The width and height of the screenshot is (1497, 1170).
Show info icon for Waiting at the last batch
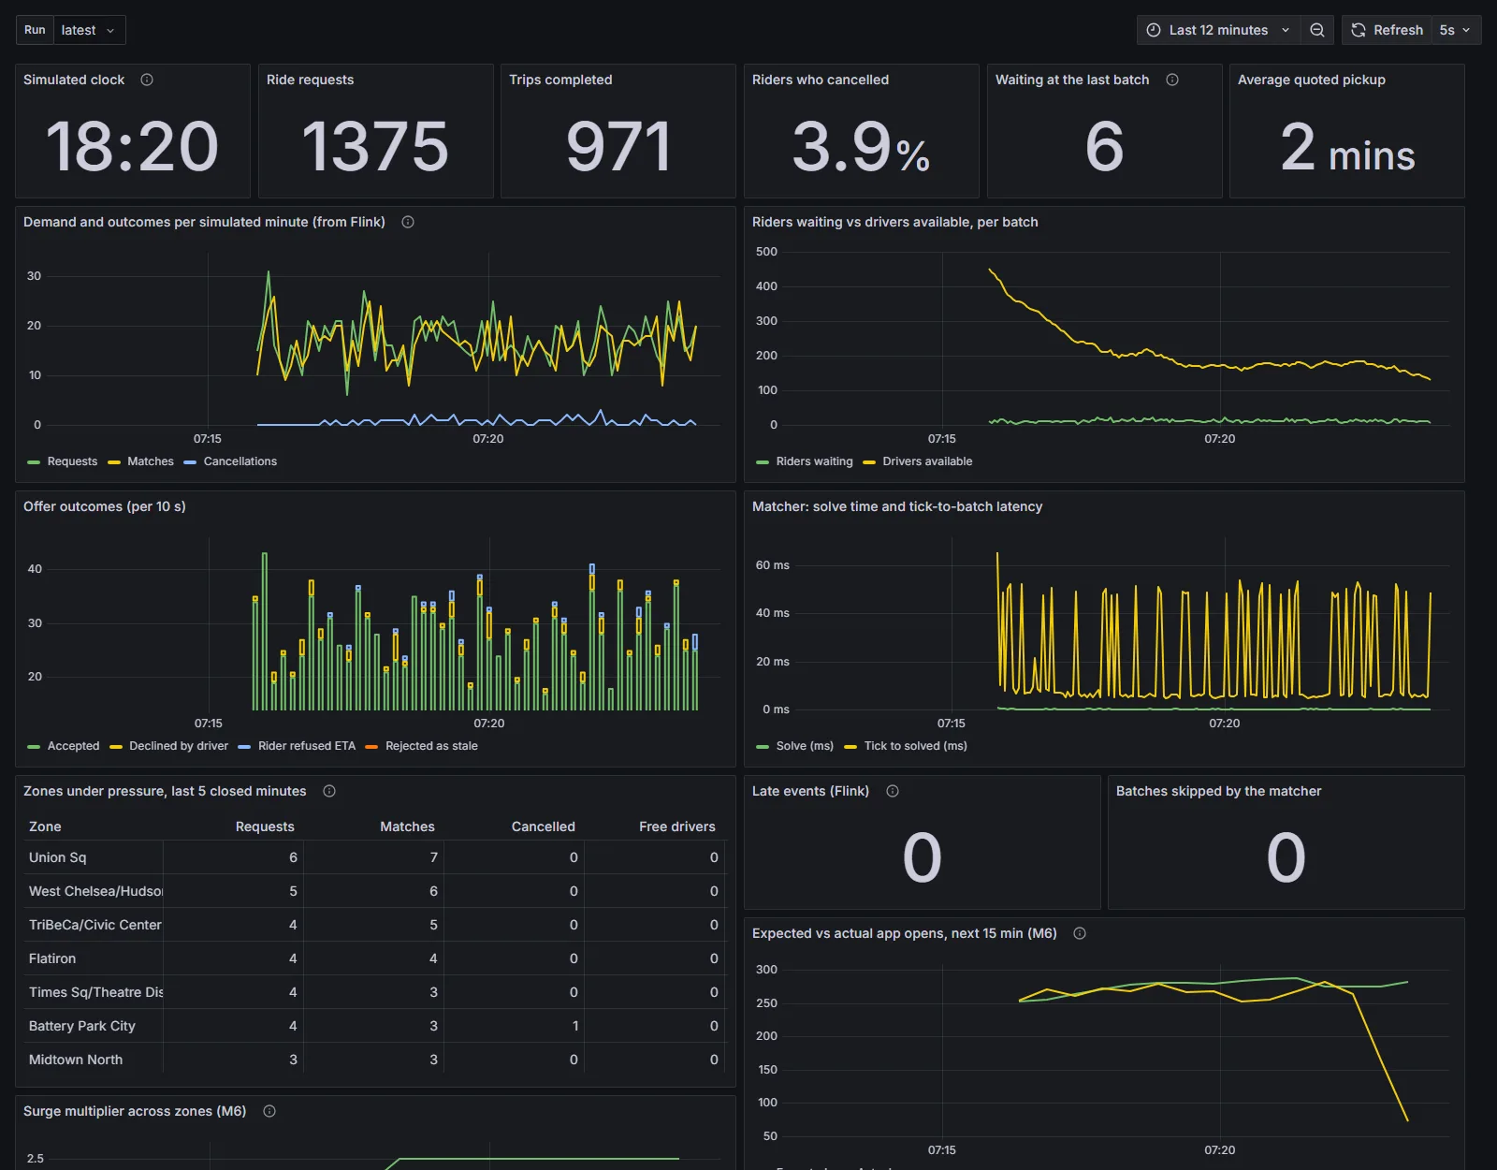click(x=1172, y=80)
